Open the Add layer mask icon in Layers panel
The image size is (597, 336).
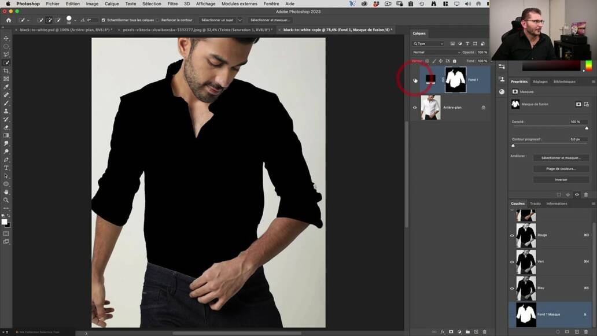click(x=451, y=331)
